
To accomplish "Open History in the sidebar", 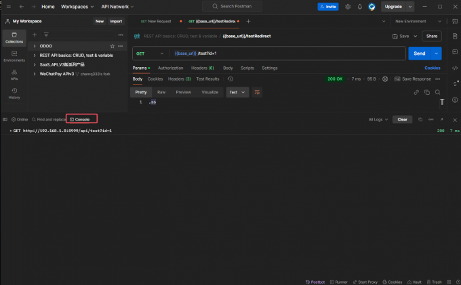I will tap(14, 93).
